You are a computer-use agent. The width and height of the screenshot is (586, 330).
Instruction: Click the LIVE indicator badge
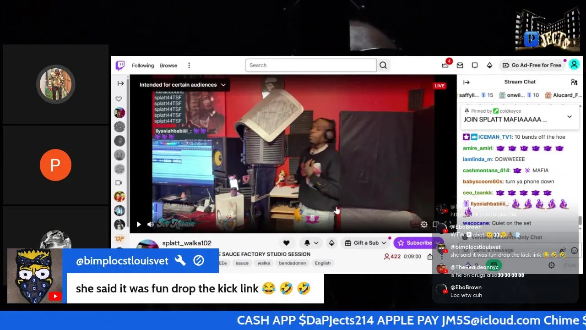coord(439,86)
